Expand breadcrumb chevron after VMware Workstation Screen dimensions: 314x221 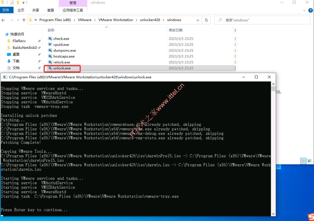pyautogui.click(x=136, y=20)
